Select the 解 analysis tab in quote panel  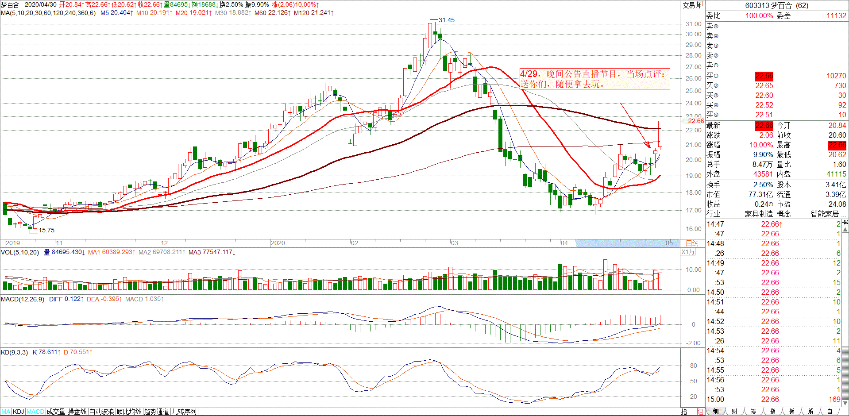(x=810, y=412)
